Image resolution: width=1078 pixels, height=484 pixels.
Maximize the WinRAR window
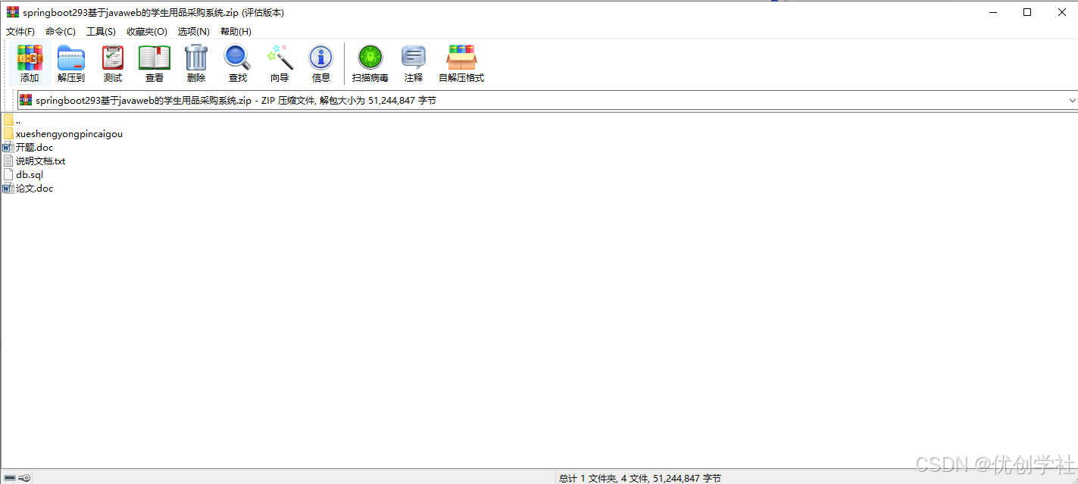(x=1027, y=12)
